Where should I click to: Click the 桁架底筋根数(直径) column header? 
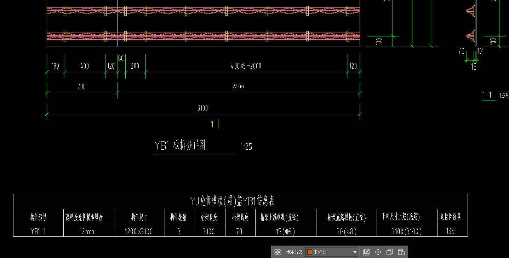(347, 217)
